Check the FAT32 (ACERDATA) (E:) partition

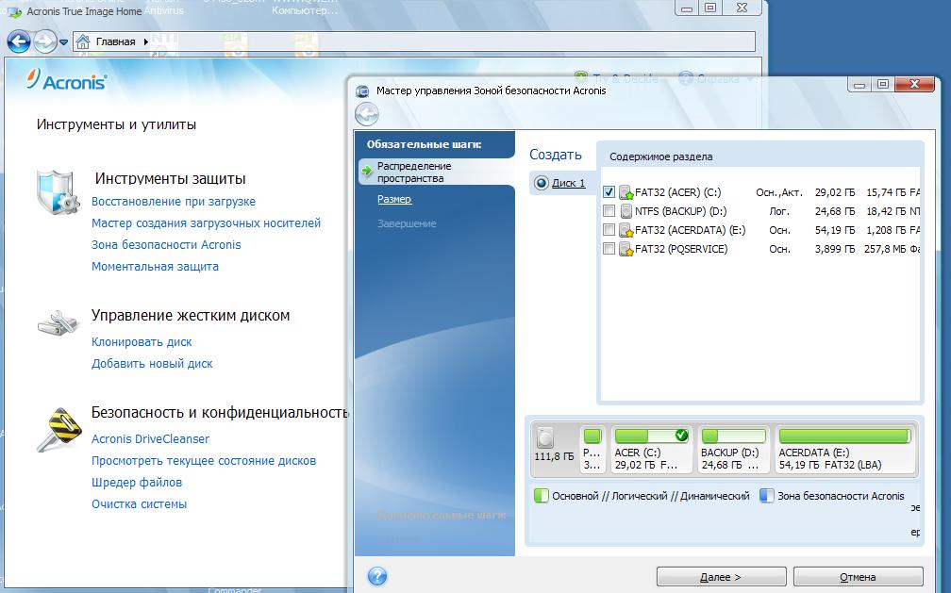(x=609, y=230)
